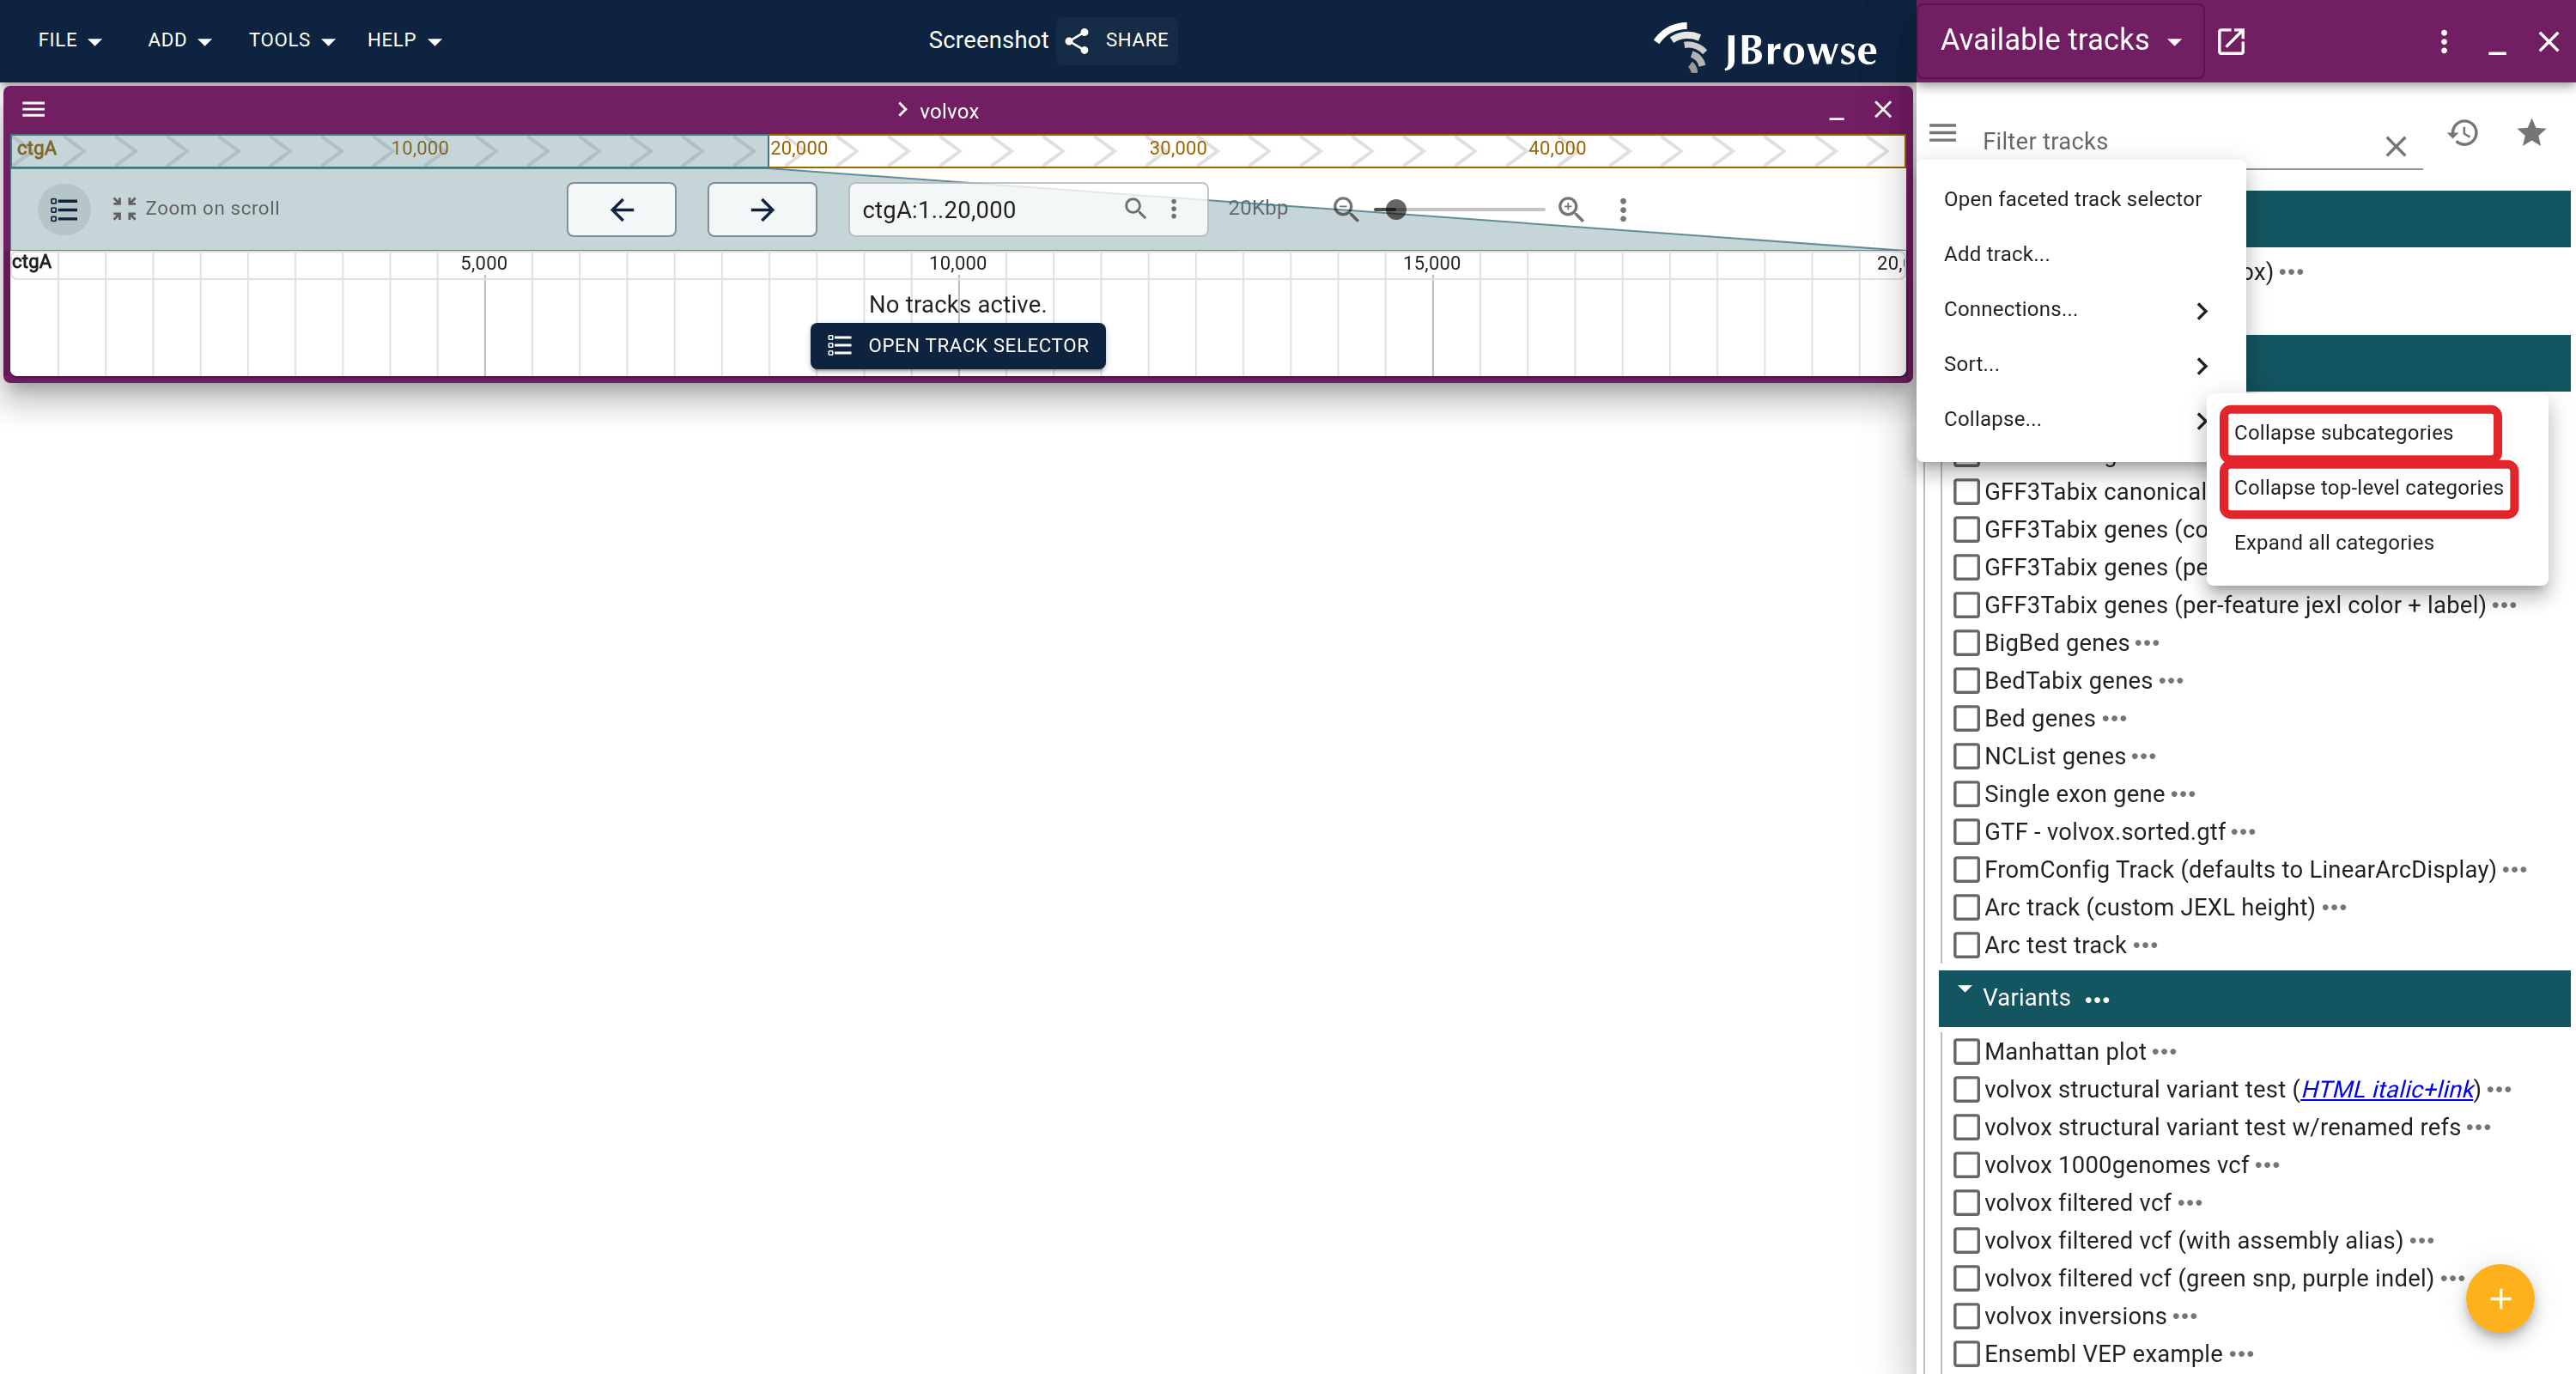Screen dimensions: 2576x1374
Task: Click the search magnifier in location box
Action: (1135, 209)
